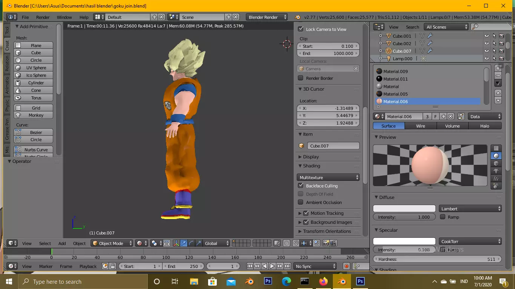Uncheck Background Images
Viewport: 515px width, 289px height.
[x=306, y=222]
